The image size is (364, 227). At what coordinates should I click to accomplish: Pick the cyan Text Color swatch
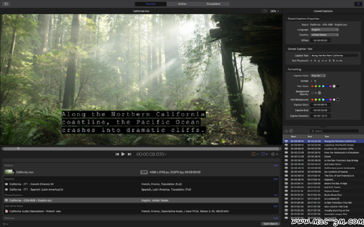coord(323,86)
